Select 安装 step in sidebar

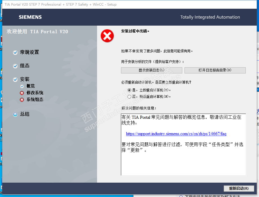pyautogui.click(x=25, y=79)
